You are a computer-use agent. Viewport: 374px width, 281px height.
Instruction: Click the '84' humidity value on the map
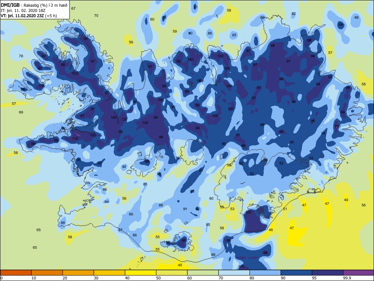107,202
